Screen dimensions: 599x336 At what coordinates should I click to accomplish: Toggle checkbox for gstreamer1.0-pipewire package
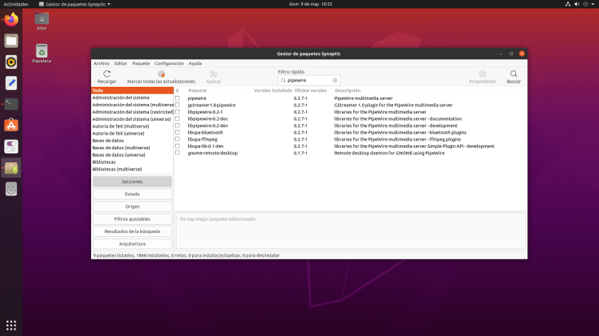[x=177, y=105]
